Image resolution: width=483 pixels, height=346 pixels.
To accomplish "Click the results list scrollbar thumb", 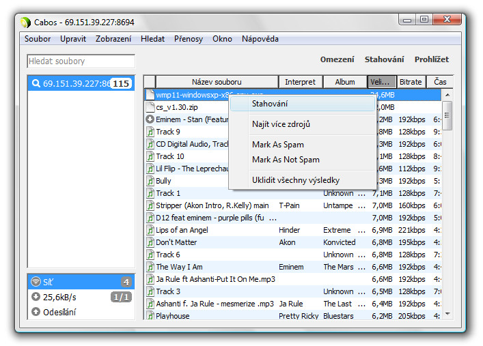I will 447,115.
